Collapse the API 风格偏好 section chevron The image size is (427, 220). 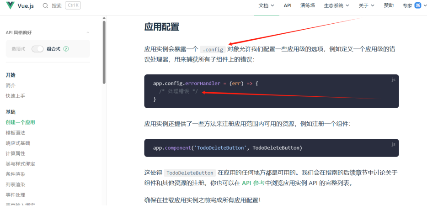[88, 32]
